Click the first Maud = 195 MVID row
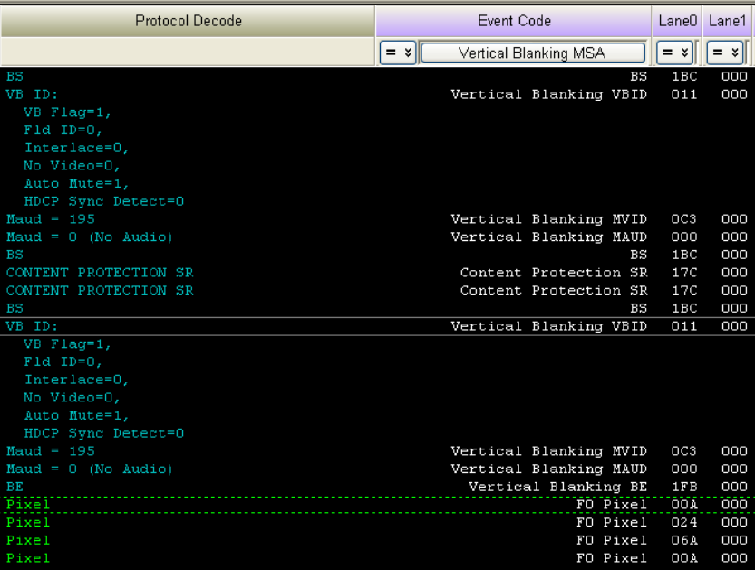This screenshot has width=755, height=570. [377, 219]
